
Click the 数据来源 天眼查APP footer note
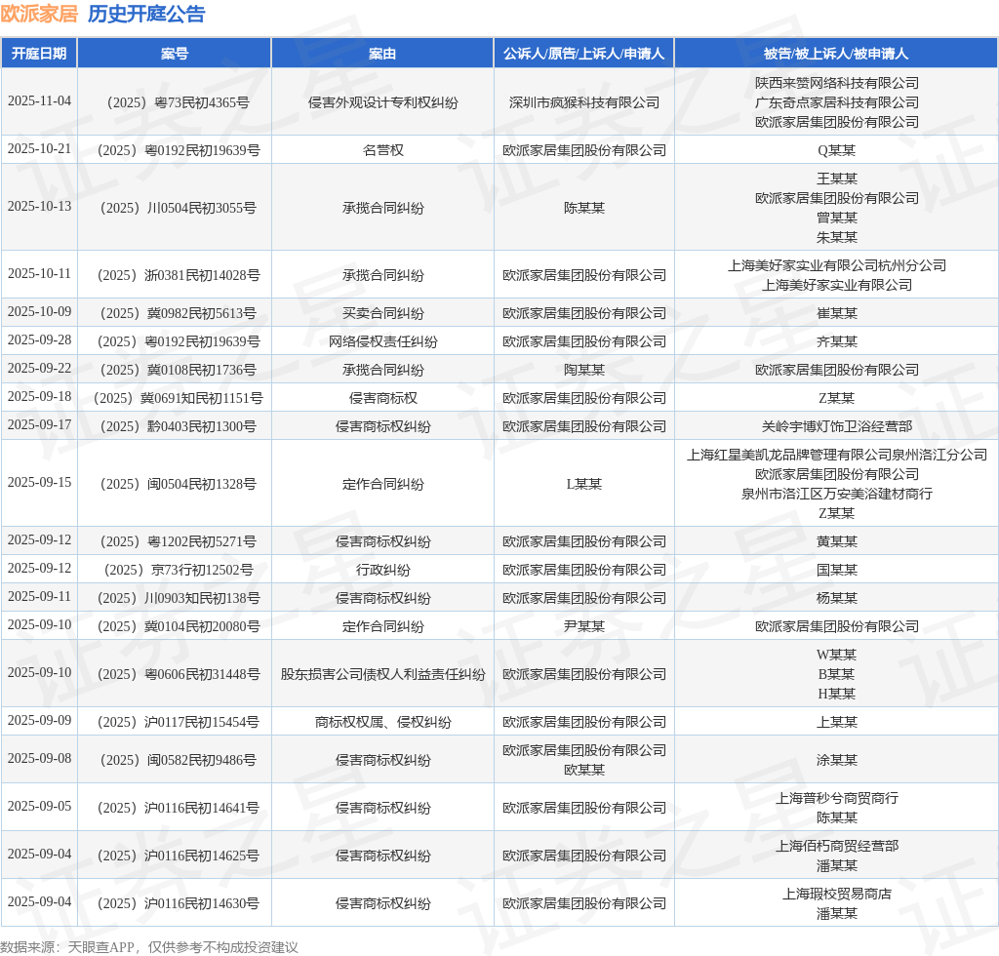coord(149,947)
